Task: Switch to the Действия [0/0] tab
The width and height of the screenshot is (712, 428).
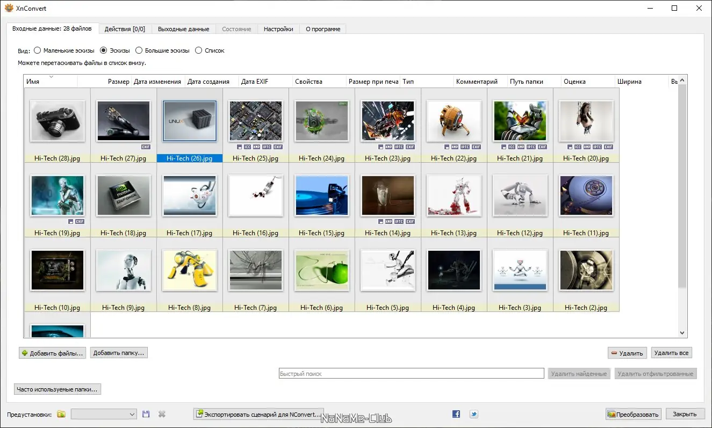Action: coord(125,29)
